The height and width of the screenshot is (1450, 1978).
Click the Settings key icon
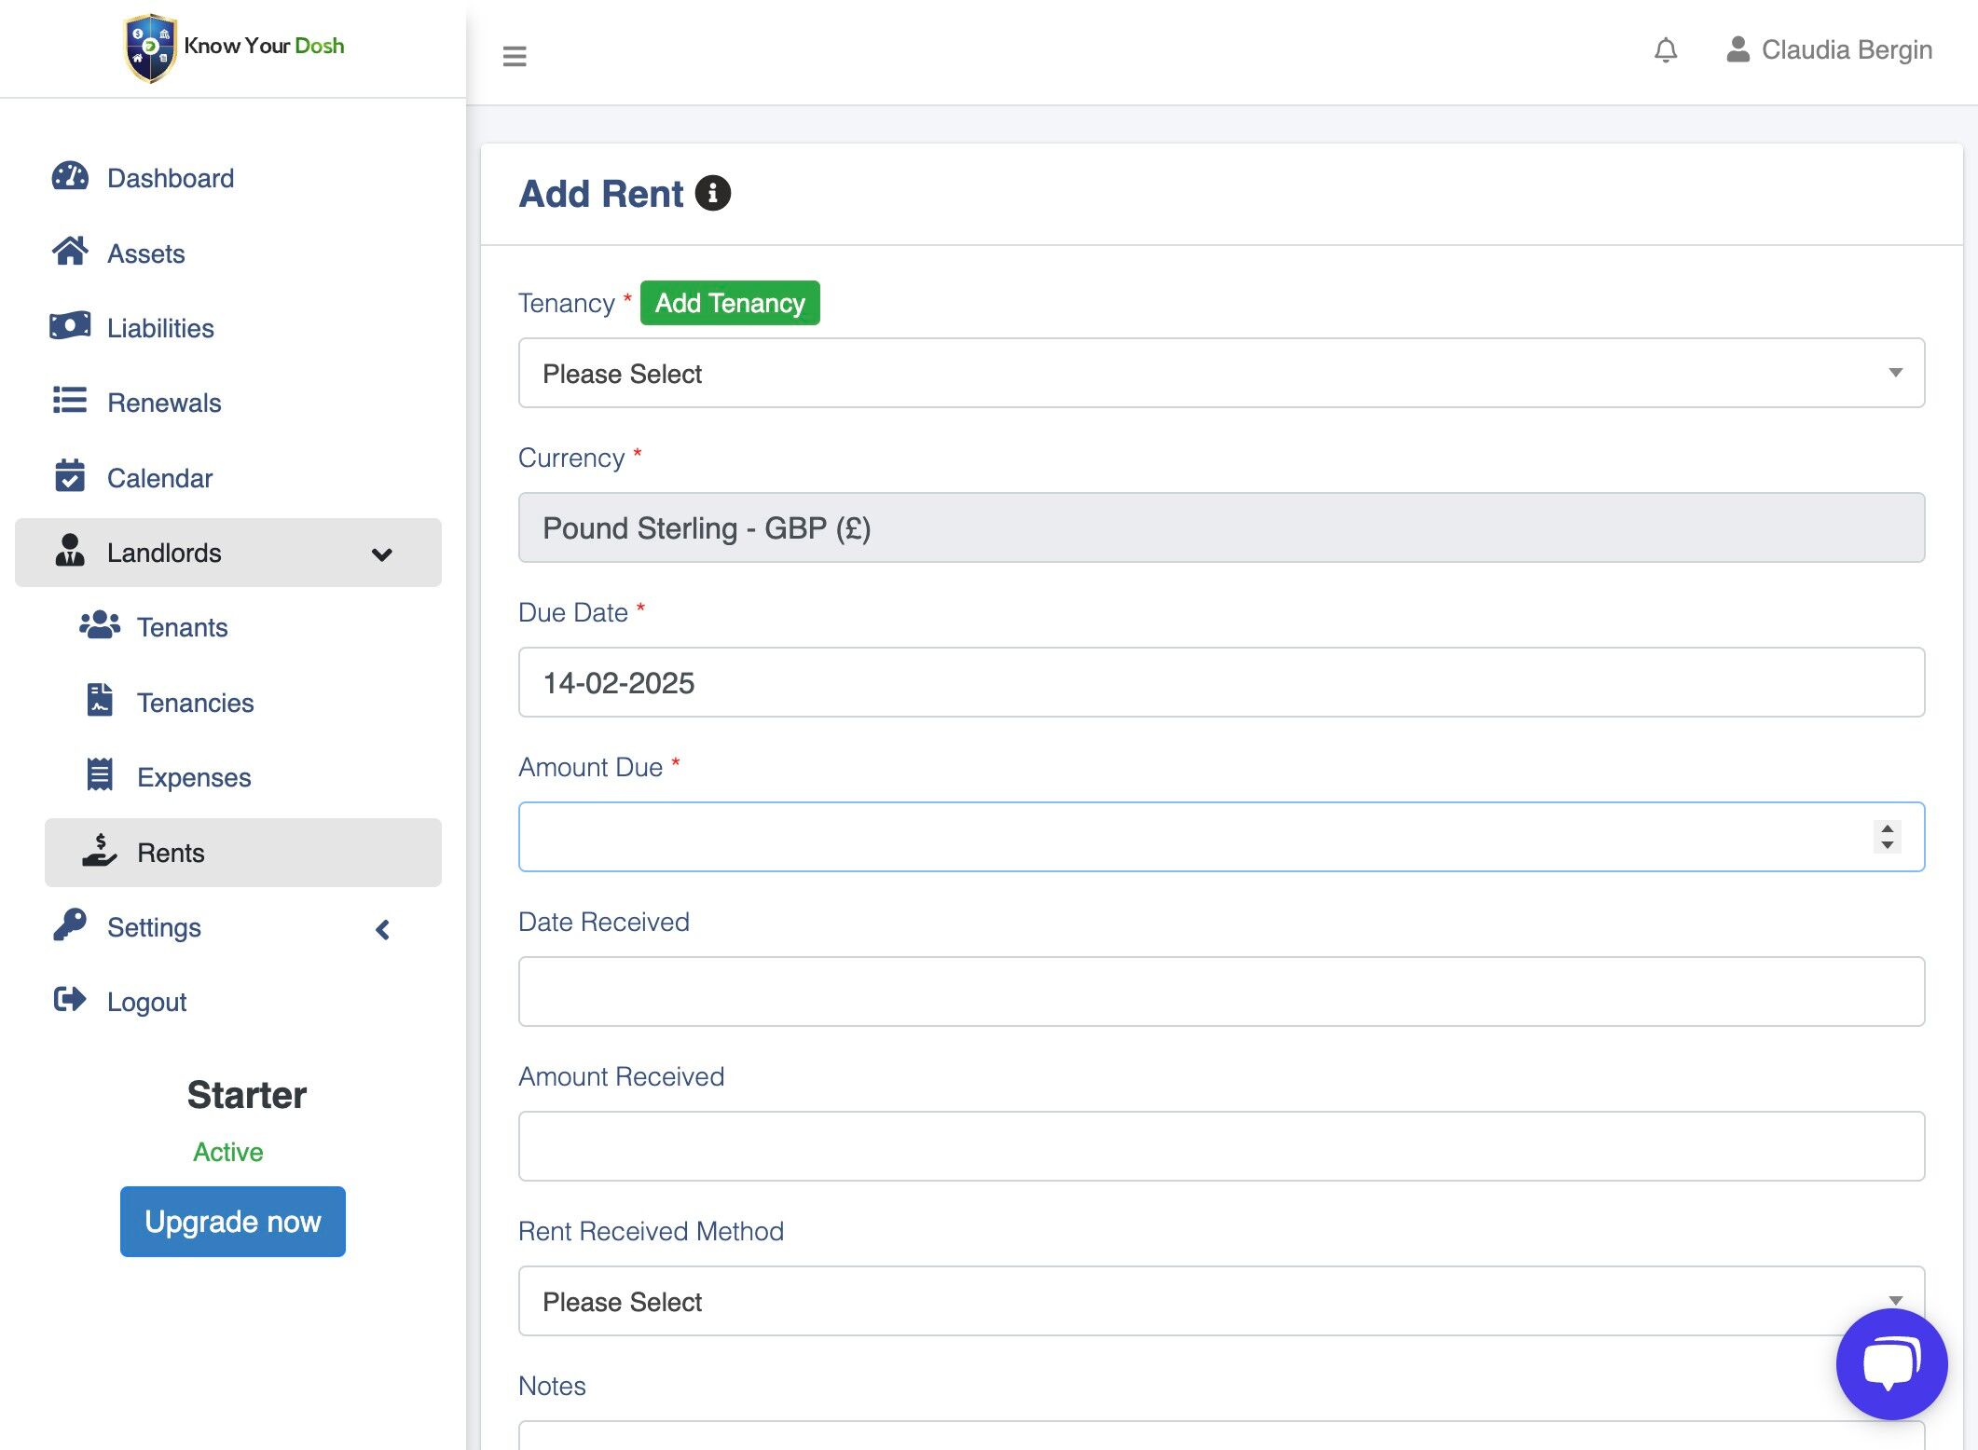pyautogui.click(x=70, y=925)
